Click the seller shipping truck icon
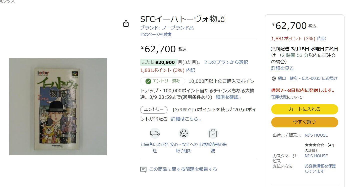 click(x=155, y=133)
